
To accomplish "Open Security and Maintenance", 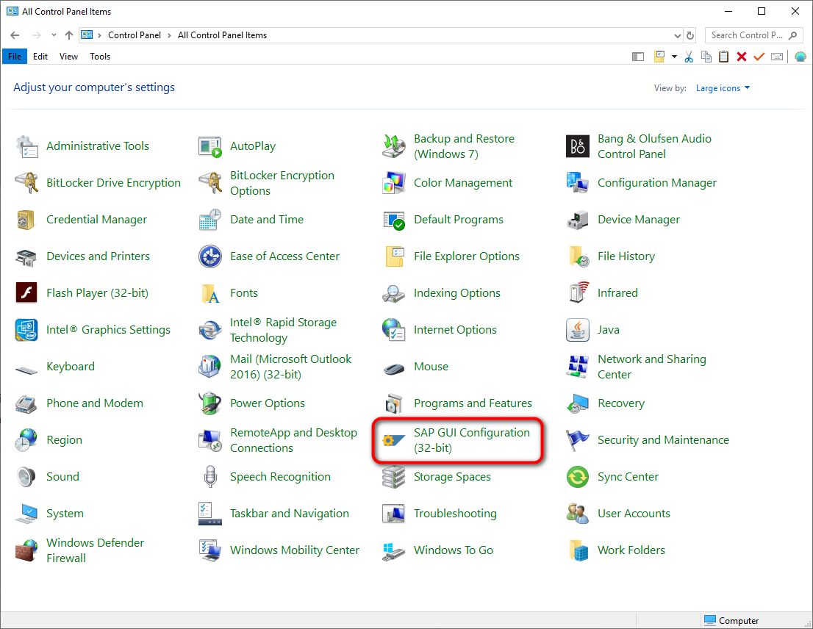I will click(x=648, y=440).
